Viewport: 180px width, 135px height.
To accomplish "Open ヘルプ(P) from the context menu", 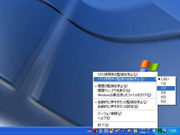I will [125, 118].
